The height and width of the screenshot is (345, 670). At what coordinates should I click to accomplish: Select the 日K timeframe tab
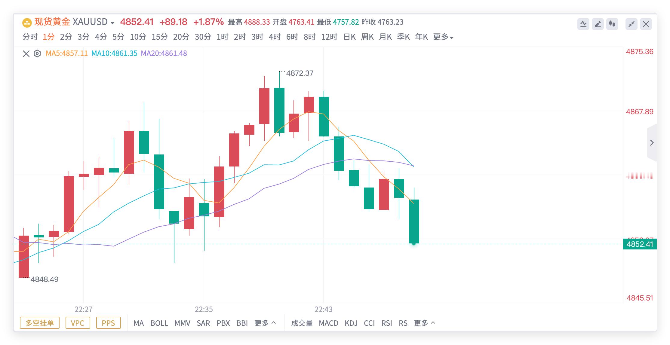pos(349,37)
